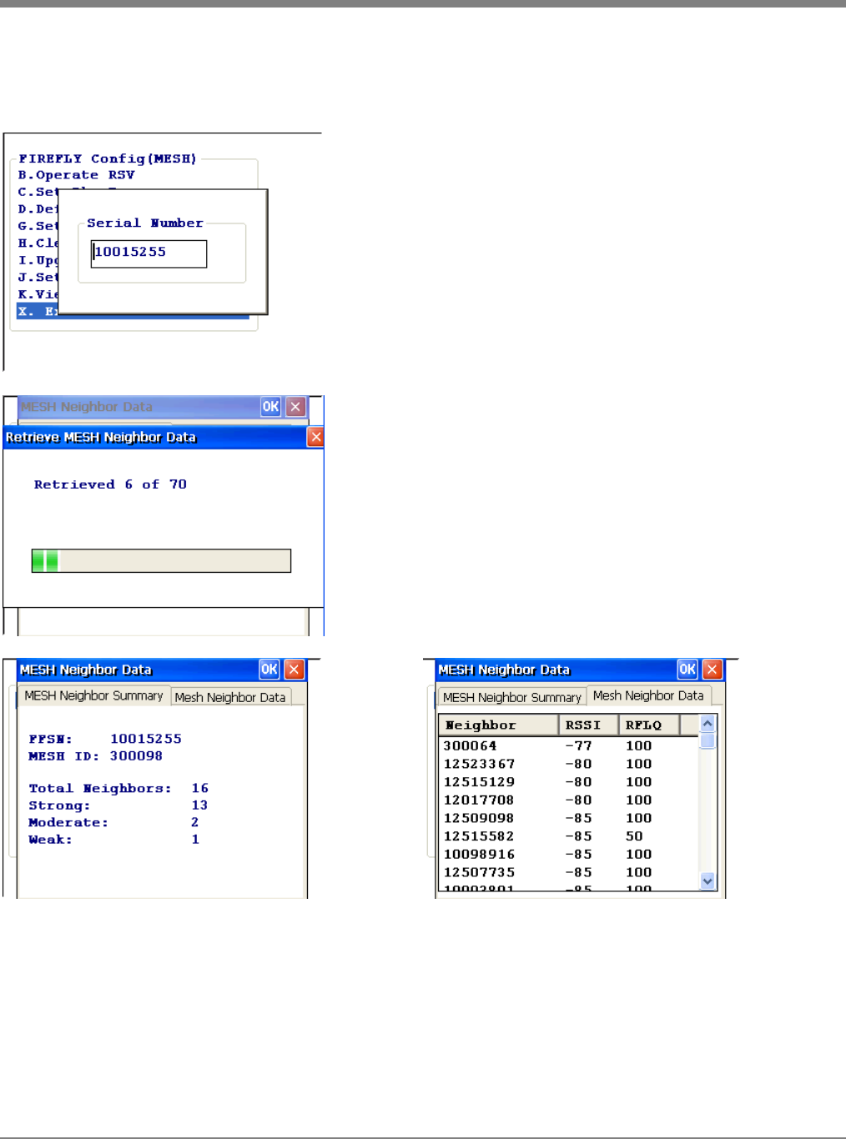846x1139 pixels.
Task: Click the Weak neighbors count 1
Action: 195,840
